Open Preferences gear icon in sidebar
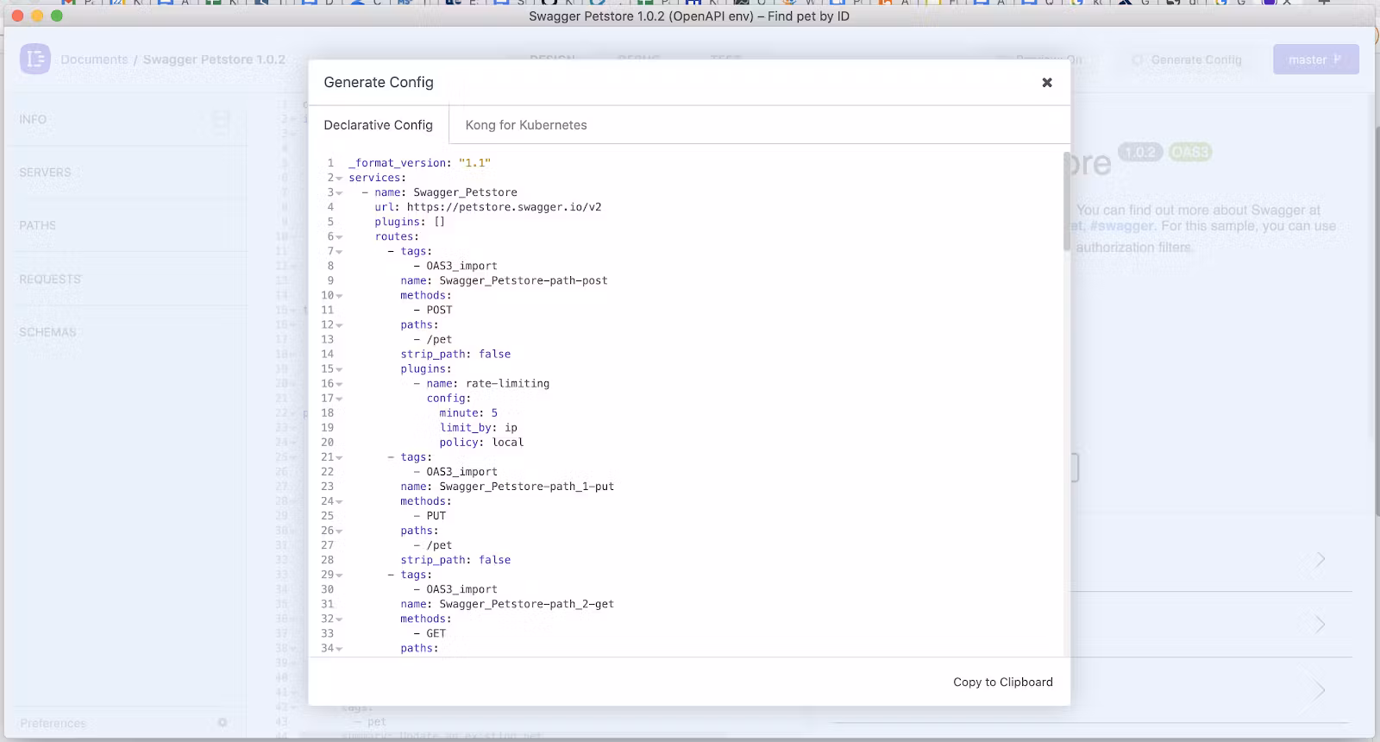 tap(223, 722)
